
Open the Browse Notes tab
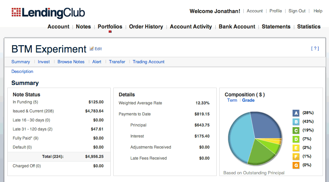coord(71,62)
